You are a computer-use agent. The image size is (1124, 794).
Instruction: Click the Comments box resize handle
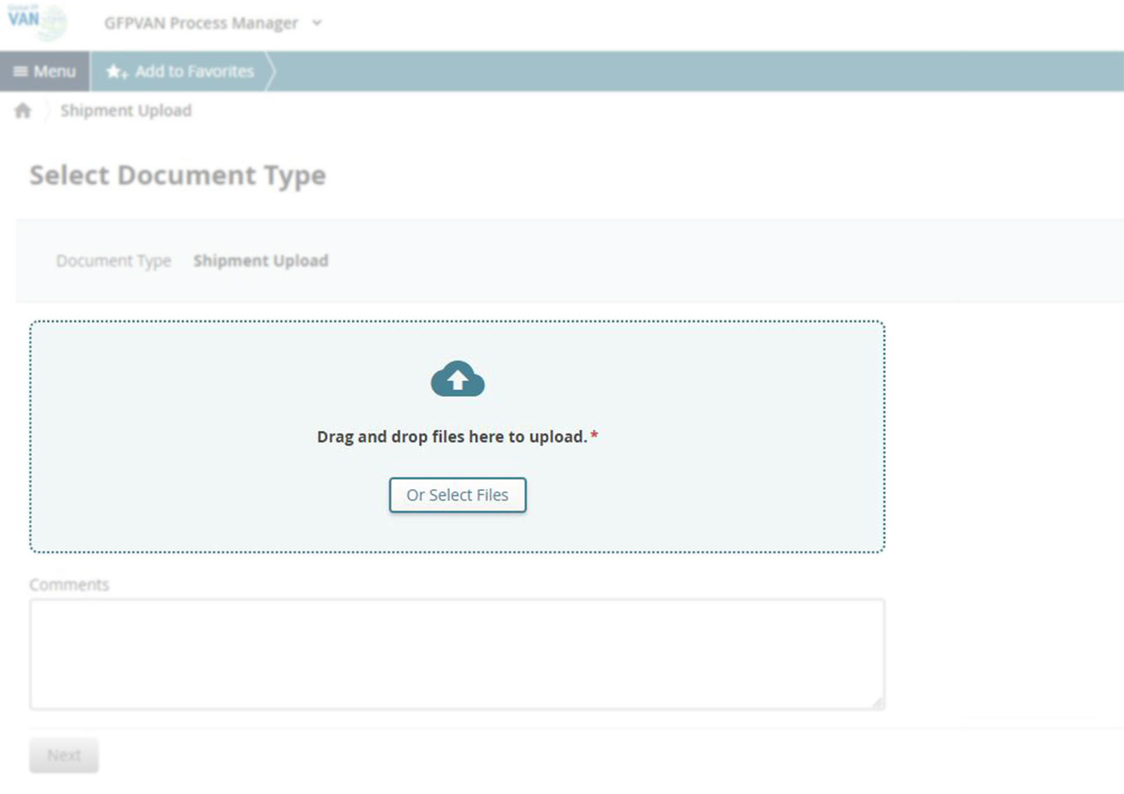tap(877, 703)
